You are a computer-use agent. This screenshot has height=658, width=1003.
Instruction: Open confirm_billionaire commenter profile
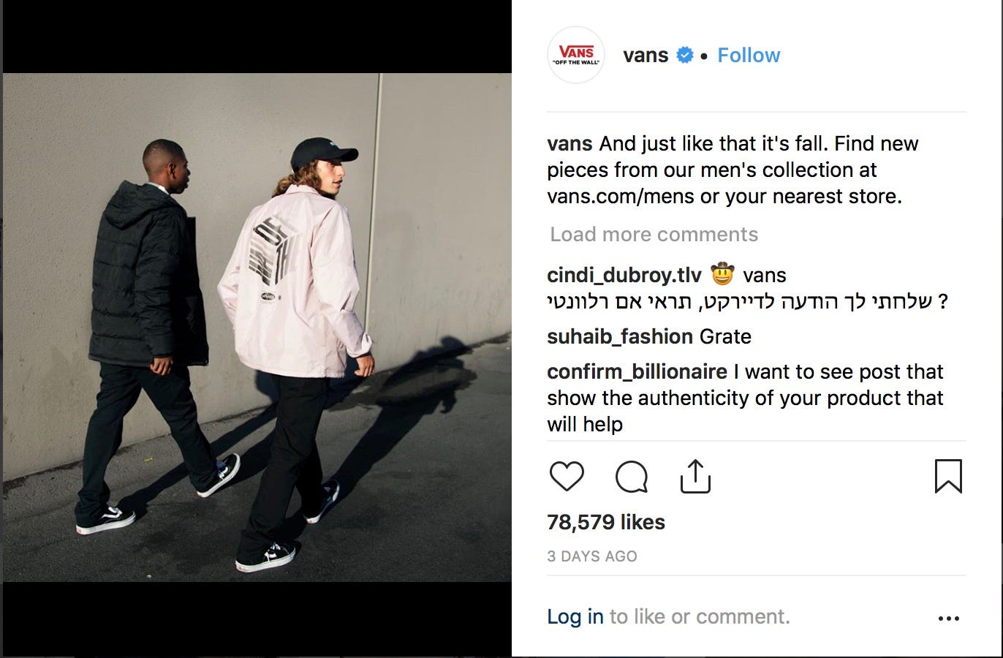tap(637, 372)
